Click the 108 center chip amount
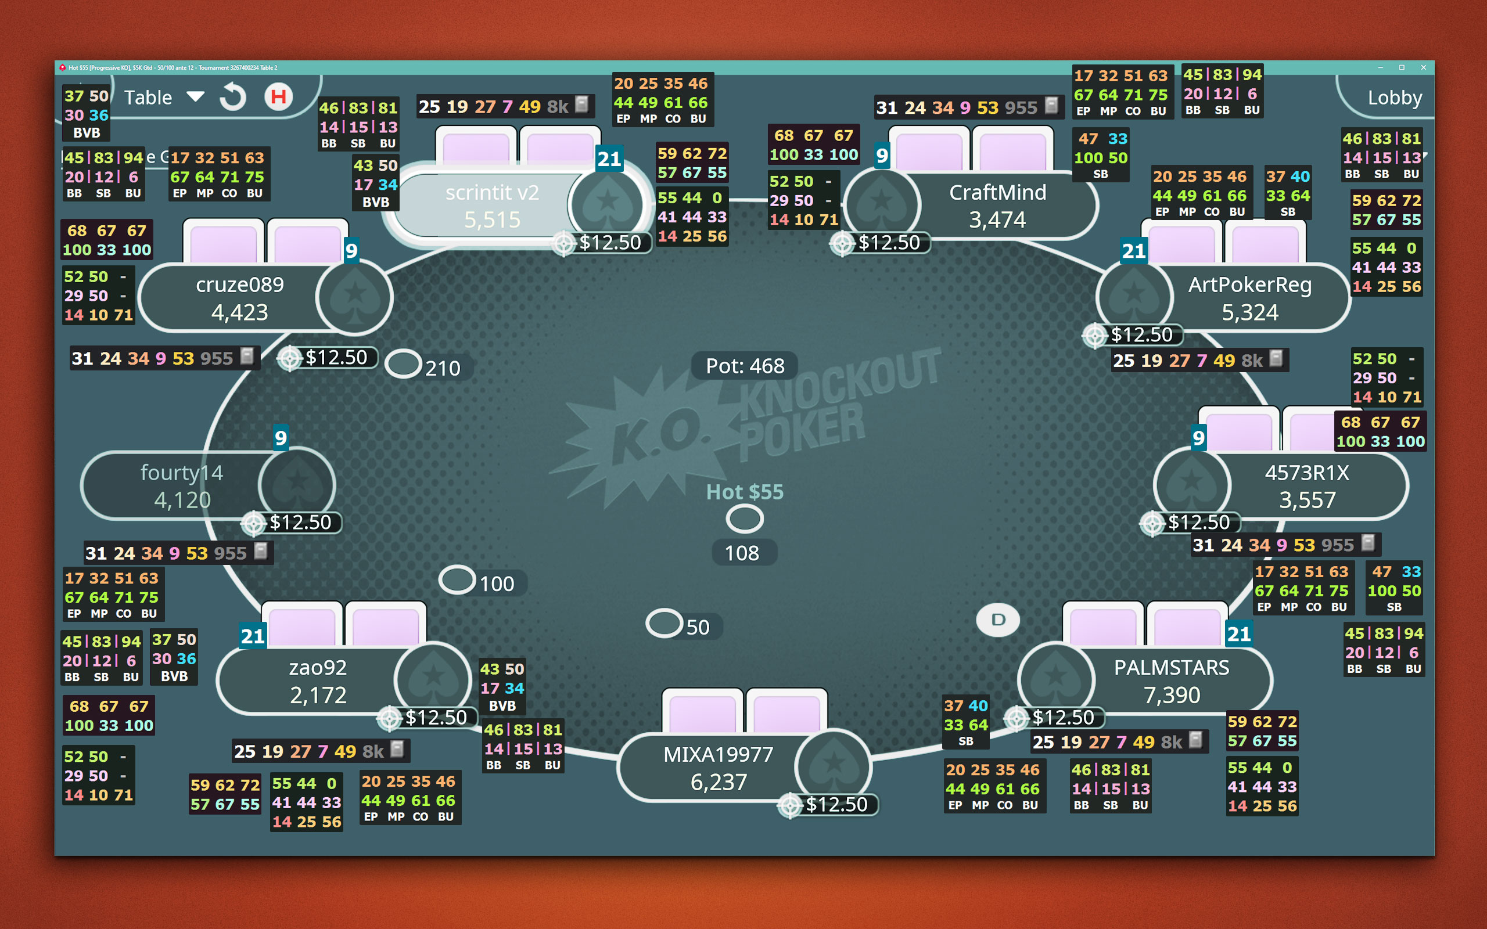This screenshot has width=1487, height=929. 742,553
